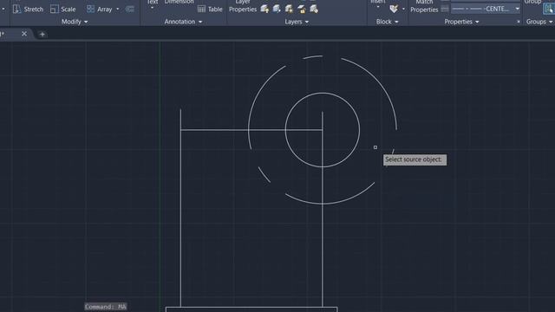Add a new drawing tab

(42, 35)
